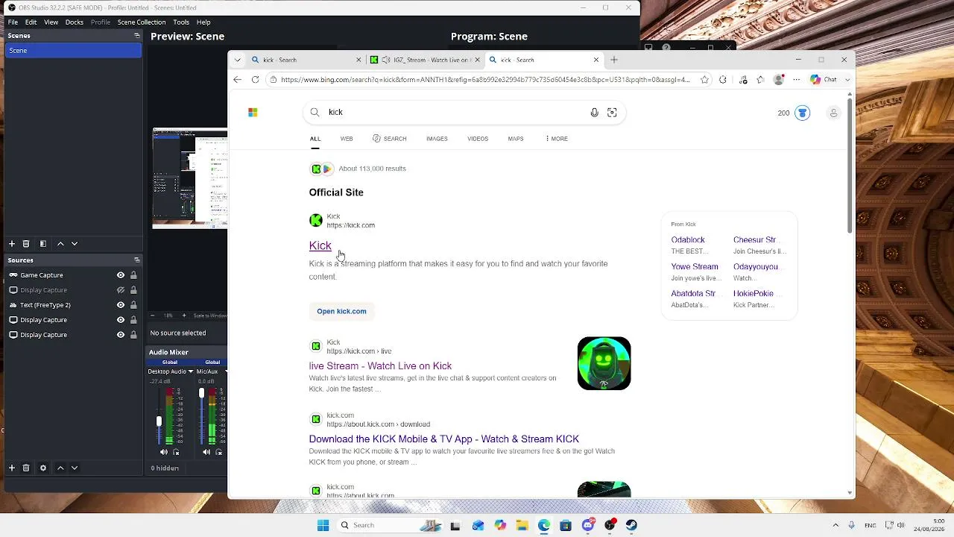Open the Bing Rewards medal icon
Image resolution: width=954 pixels, height=537 pixels.
point(802,113)
